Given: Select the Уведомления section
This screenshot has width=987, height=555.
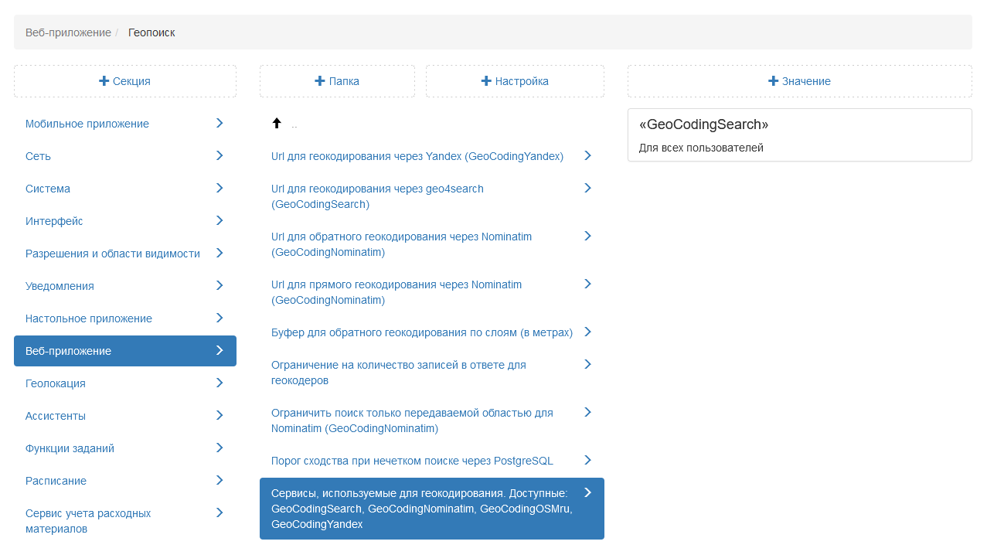Looking at the screenshot, I should tap(60, 286).
